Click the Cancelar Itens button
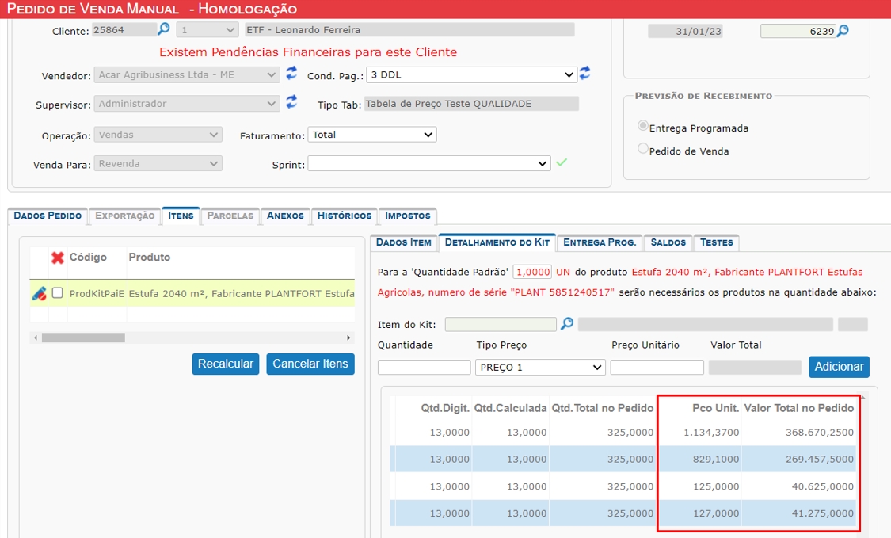Image resolution: width=891 pixels, height=538 pixels. [310, 364]
